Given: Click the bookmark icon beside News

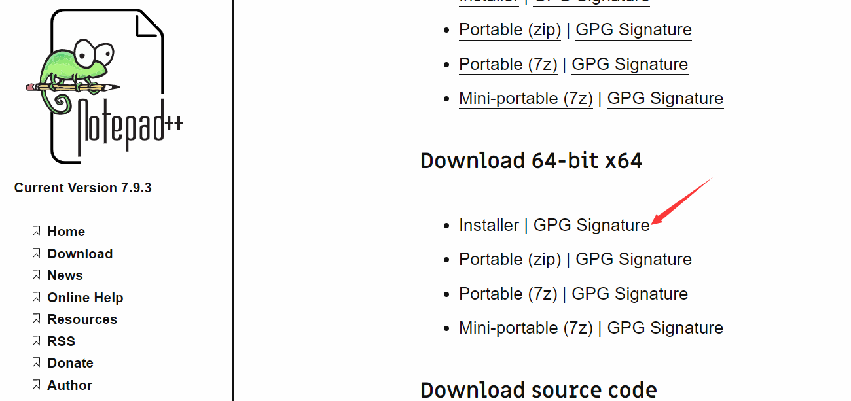Looking at the screenshot, I should click(36, 275).
